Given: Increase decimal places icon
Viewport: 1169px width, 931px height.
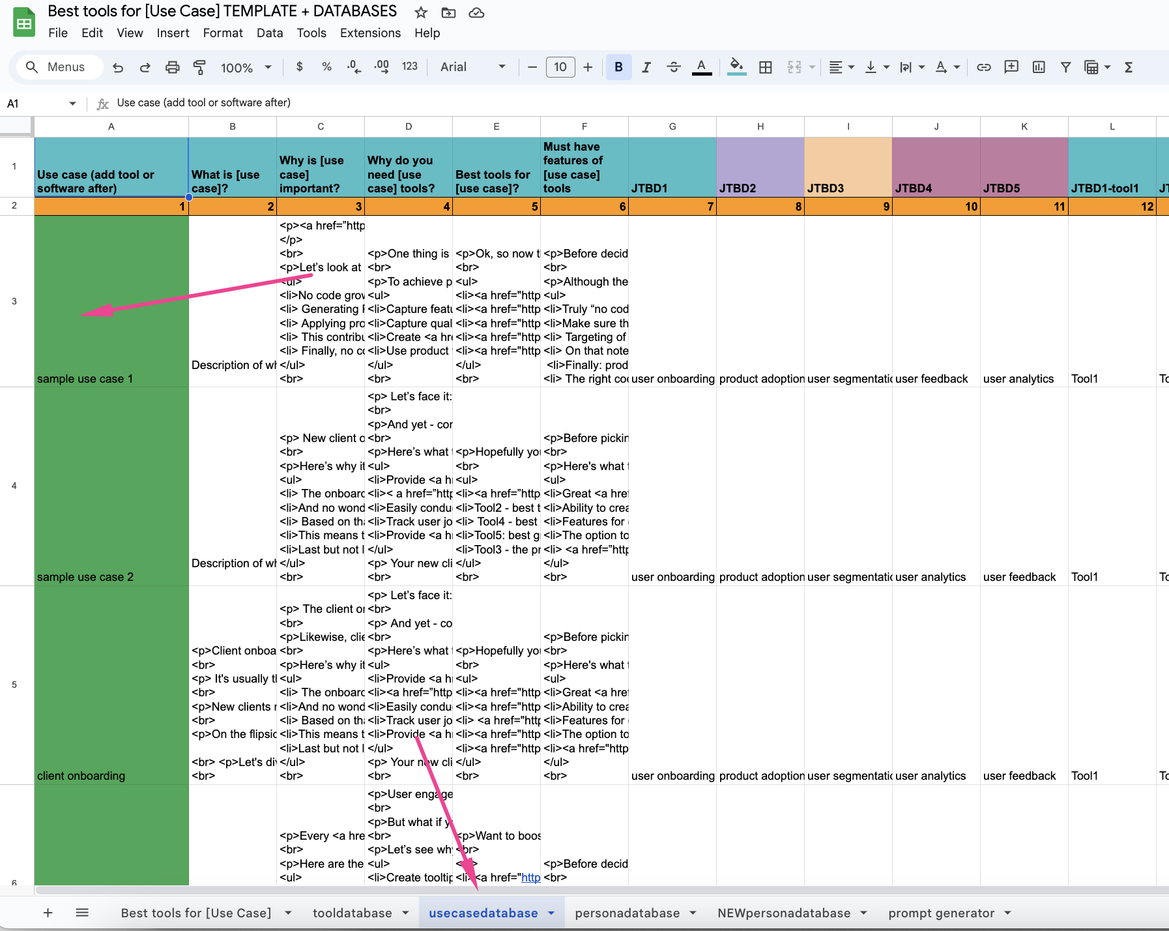Looking at the screenshot, I should (382, 66).
